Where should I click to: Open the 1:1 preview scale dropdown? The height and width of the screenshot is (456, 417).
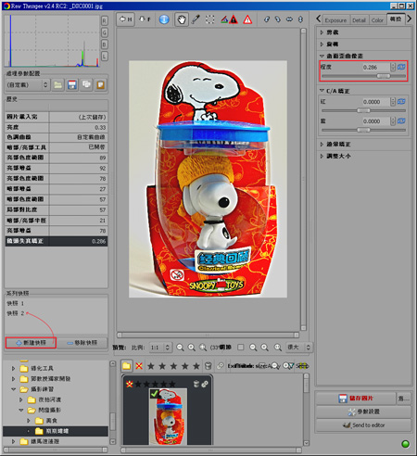click(160, 348)
